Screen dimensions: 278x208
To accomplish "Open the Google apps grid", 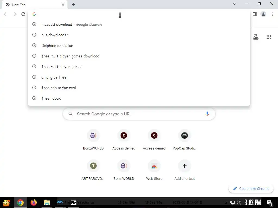I will pyautogui.click(x=269, y=37).
